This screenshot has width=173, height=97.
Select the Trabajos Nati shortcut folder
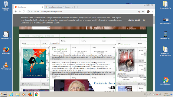(x=166, y=51)
